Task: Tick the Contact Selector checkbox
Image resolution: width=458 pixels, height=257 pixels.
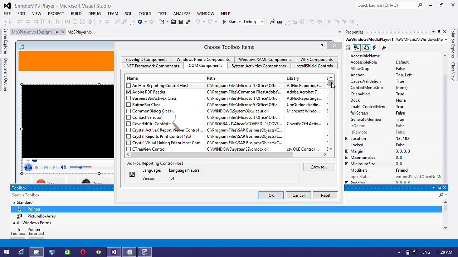Action: pos(128,117)
